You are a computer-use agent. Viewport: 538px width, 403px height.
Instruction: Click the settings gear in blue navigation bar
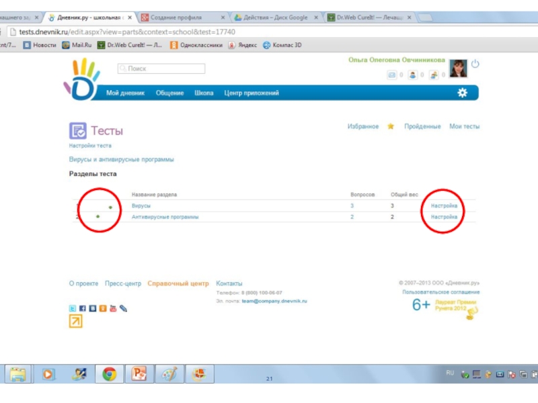pyautogui.click(x=462, y=93)
